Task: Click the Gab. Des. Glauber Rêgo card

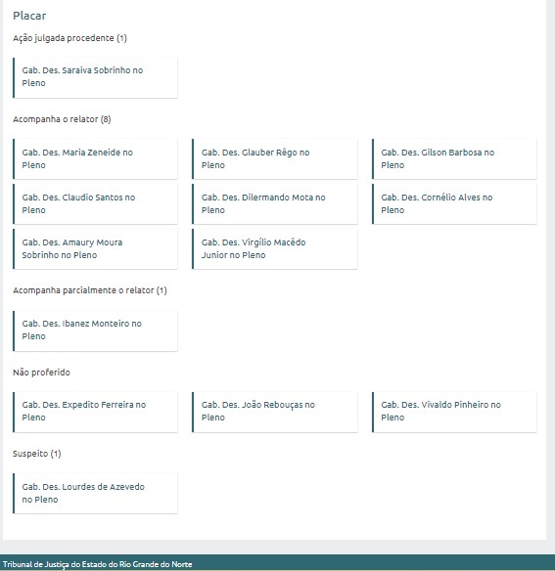Action: (x=275, y=158)
